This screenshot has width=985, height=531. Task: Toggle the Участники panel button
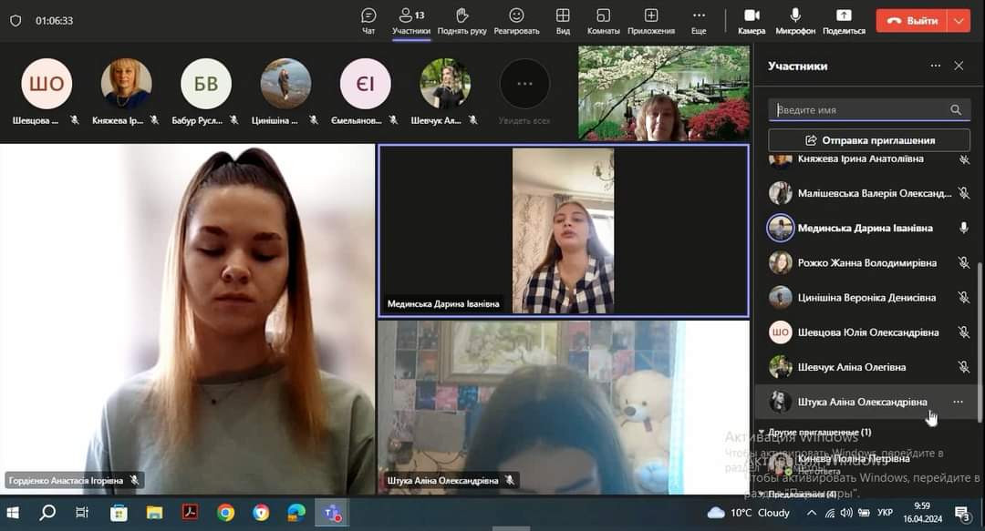(x=411, y=21)
